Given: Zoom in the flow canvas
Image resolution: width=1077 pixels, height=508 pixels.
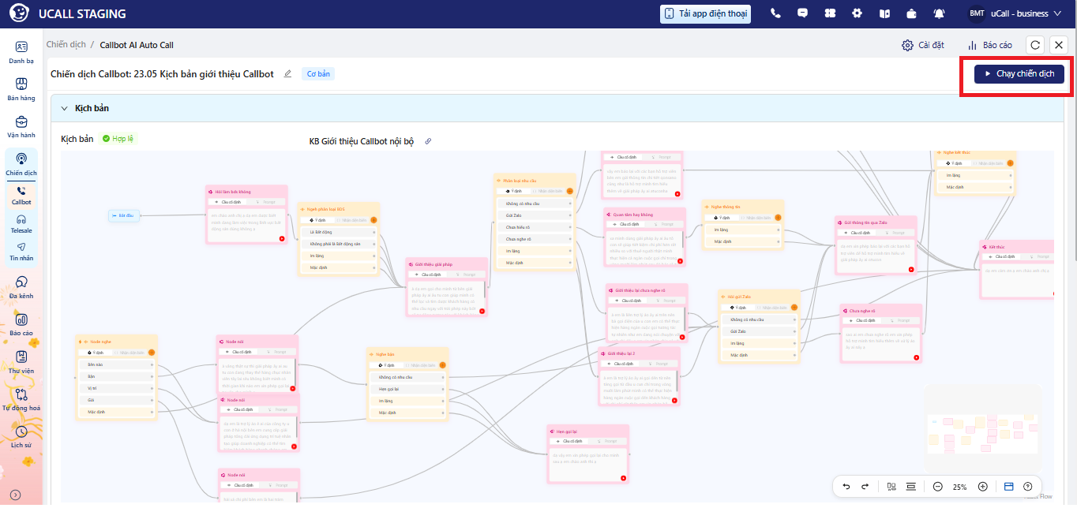Looking at the screenshot, I should 983,487.
